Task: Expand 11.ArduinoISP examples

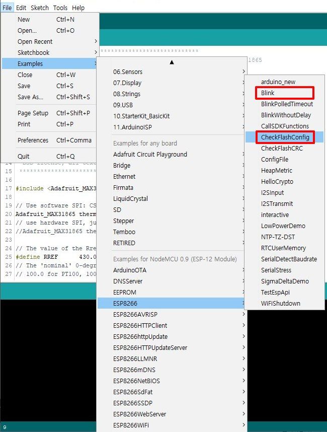Action: [x=172, y=127]
